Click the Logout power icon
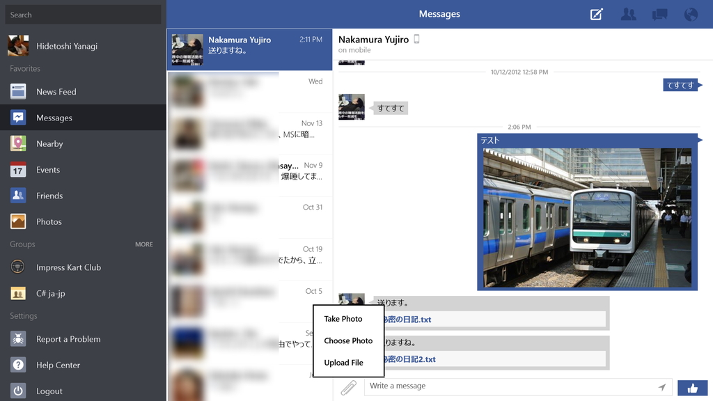This screenshot has width=713, height=401. [x=18, y=391]
